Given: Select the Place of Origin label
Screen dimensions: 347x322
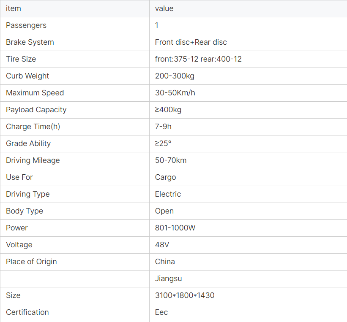Looking at the screenshot, I should pyautogui.click(x=31, y=262).
